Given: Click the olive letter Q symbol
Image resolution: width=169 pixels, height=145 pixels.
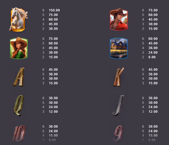Looking at the screenshot, I should point(19,105).
